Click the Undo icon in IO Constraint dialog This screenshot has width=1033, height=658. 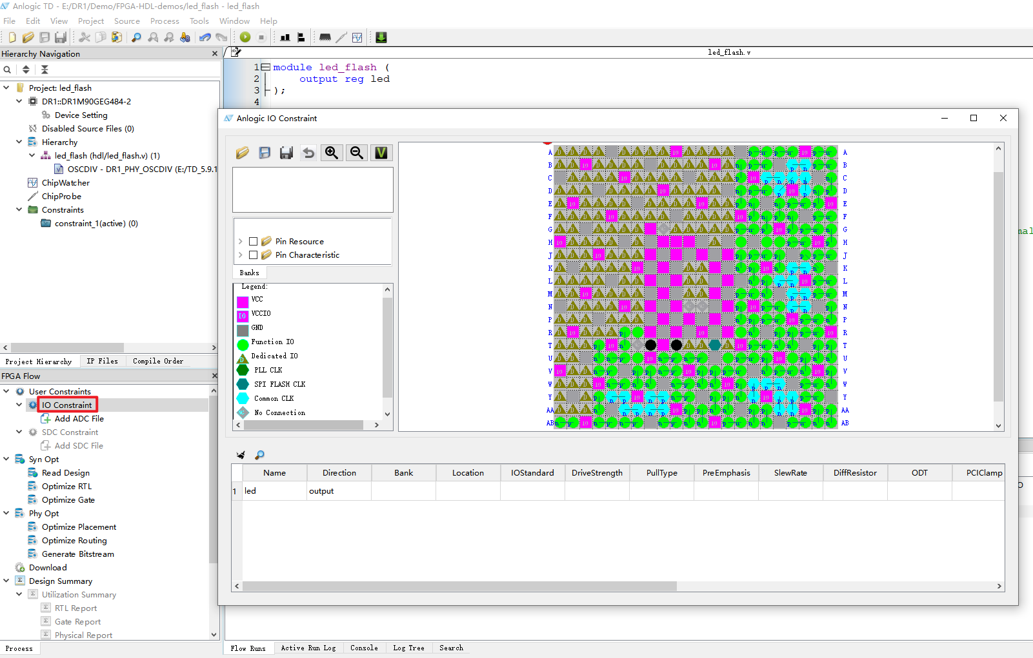coord(308,153)
